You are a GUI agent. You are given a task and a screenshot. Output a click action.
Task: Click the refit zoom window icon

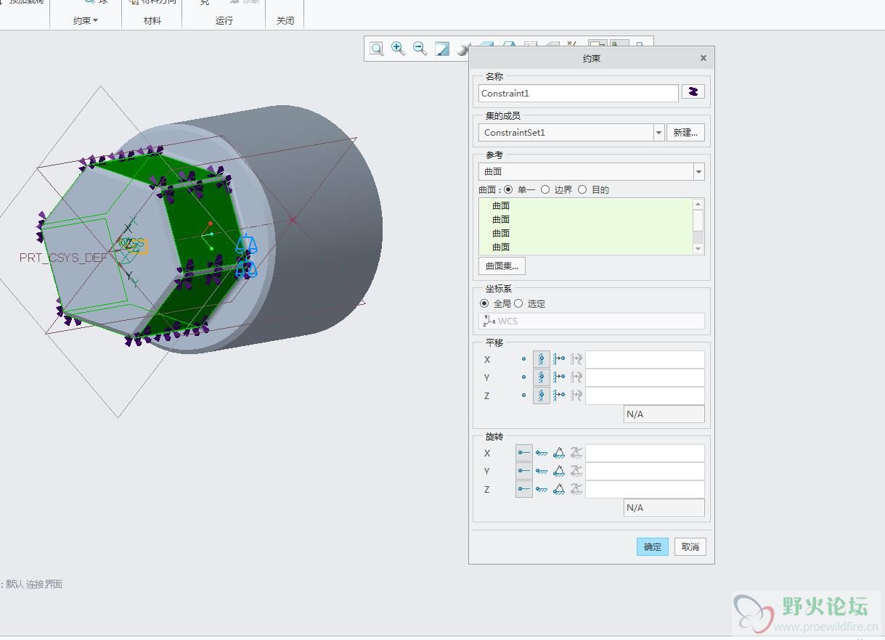pos(376,49)
